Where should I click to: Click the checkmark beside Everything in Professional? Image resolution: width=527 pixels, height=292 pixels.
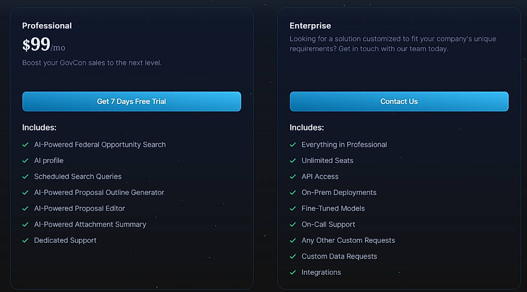tap(293, 144)
